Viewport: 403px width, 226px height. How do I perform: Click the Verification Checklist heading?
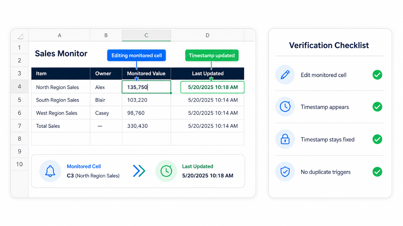click(329, 45)
